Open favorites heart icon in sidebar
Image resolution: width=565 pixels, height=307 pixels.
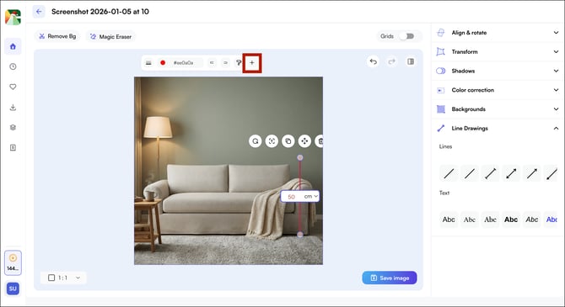pos(13,87)
